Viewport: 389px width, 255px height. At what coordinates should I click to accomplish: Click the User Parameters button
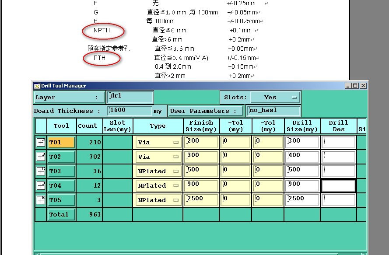(205, 111)
